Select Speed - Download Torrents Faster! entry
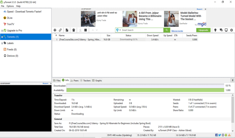Screen dimensions: 235x138 click(24, 12)
